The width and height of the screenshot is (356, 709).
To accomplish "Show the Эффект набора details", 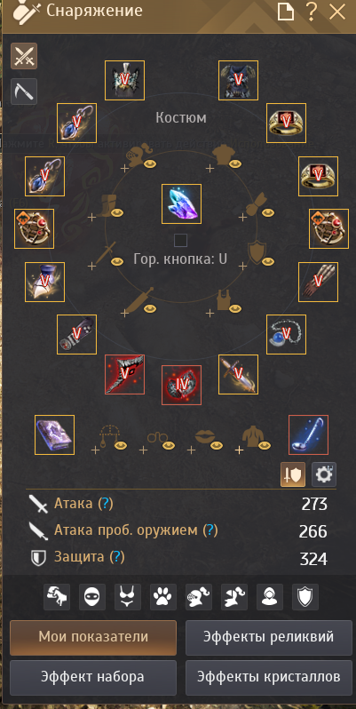I will coord(93,677).
